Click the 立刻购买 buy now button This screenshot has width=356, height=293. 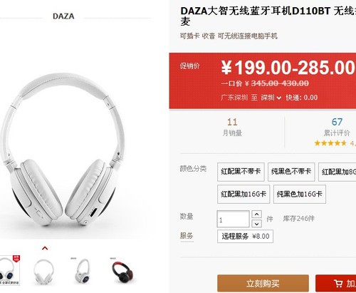(263, 283)
